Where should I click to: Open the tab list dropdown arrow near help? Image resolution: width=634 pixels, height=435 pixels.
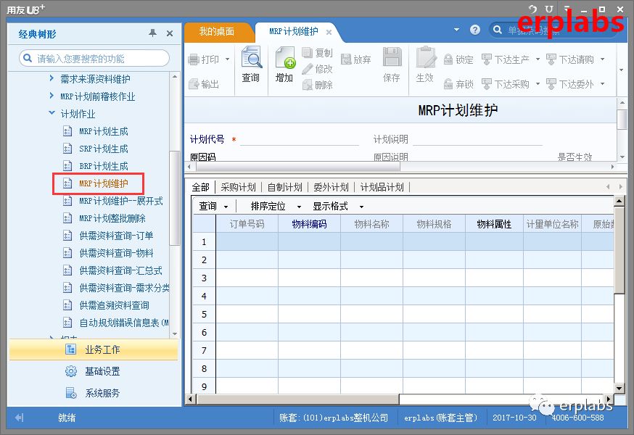[x=456, y=30]
